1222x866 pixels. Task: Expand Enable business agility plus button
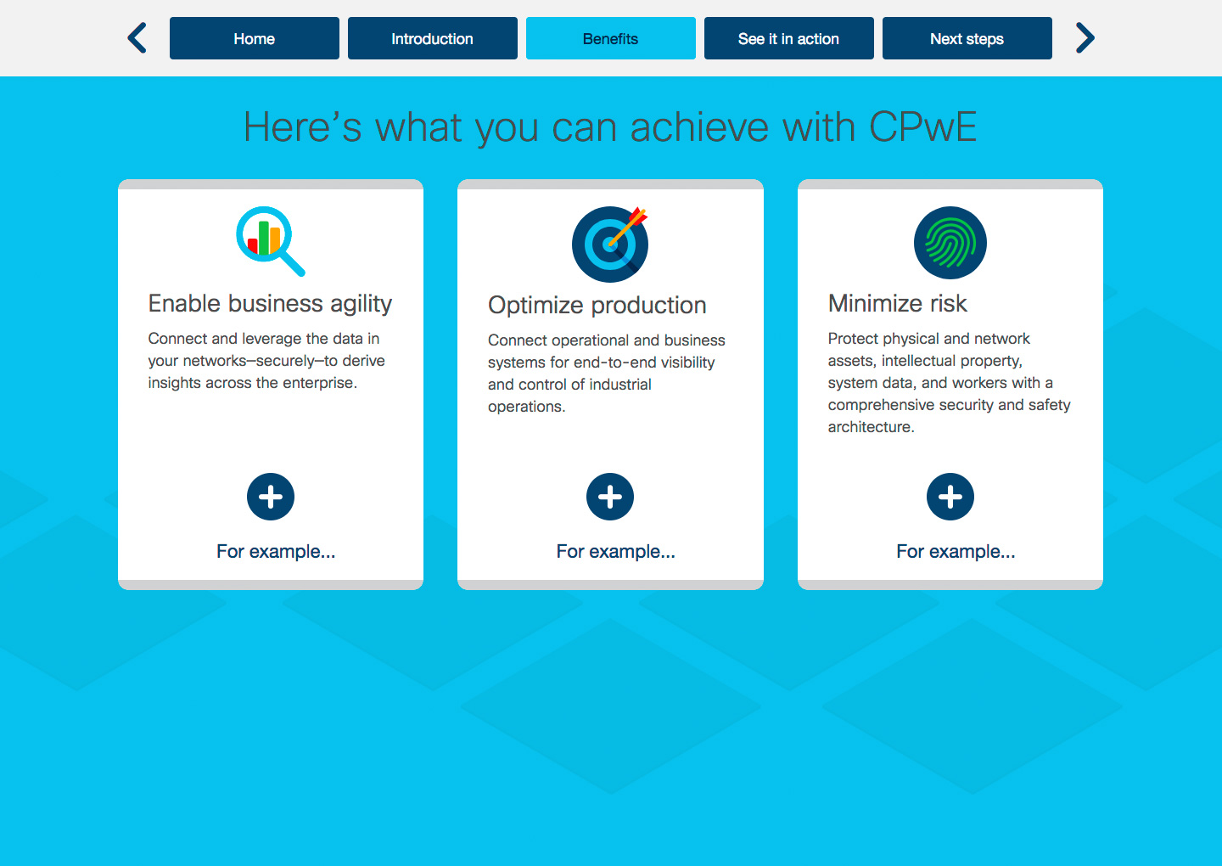pos(271,497)
